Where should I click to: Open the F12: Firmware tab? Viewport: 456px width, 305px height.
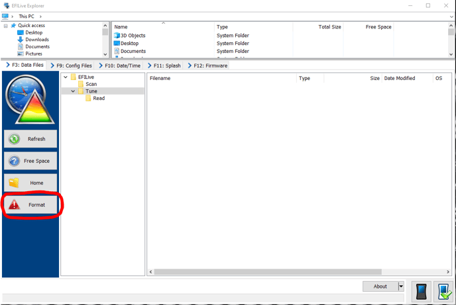207,65
